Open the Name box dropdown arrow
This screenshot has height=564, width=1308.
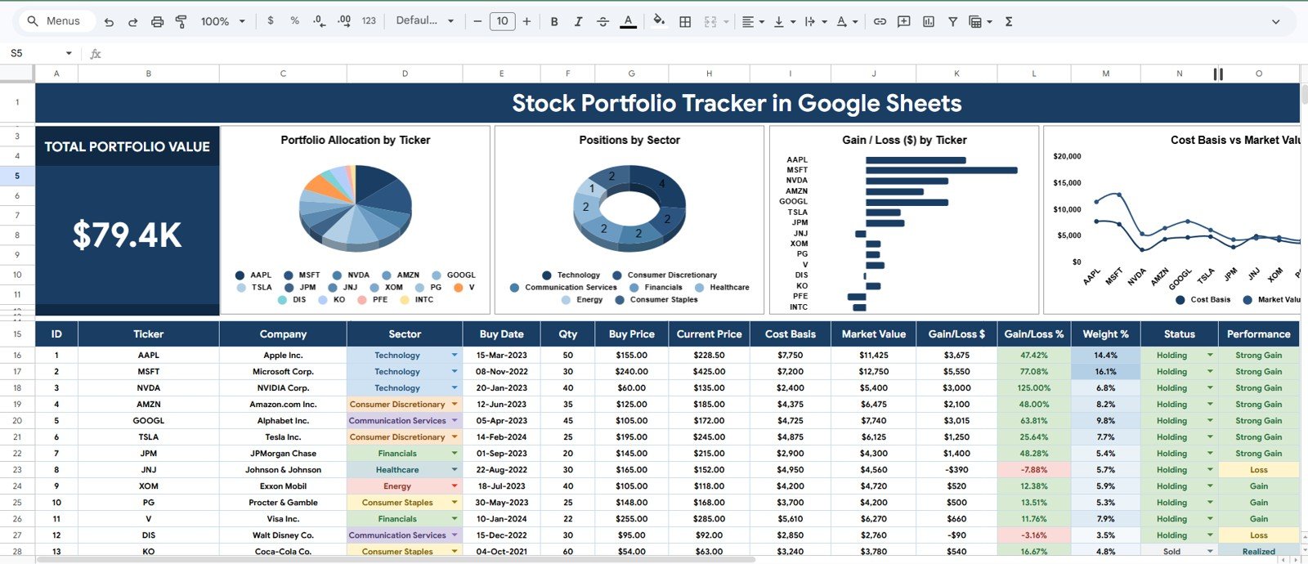(69, 53)
